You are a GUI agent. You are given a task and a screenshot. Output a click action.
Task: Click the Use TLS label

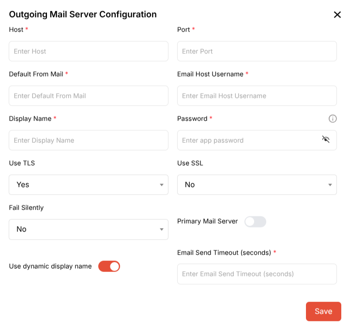coord(22,163)
